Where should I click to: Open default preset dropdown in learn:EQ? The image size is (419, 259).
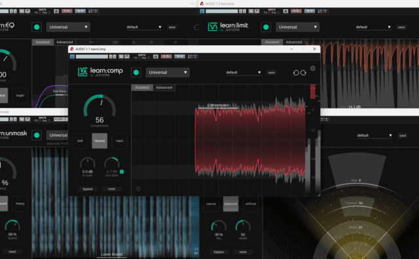tap(144, 27)
